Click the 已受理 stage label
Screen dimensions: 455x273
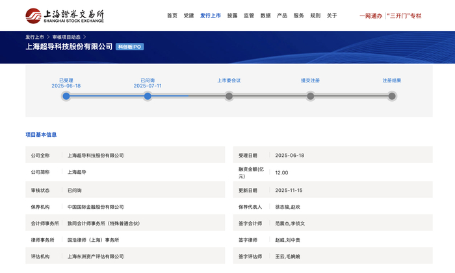[66, 80]
